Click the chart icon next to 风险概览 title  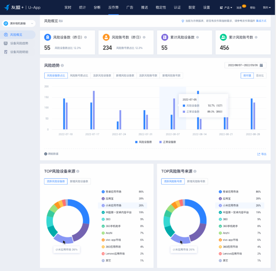point(61,21)
